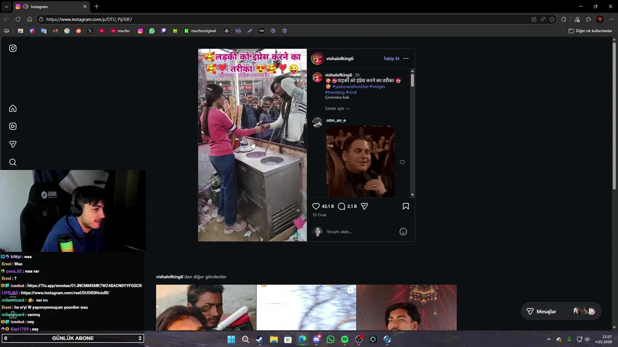
Task: Click the address bar URL
Action: [89, 19]
